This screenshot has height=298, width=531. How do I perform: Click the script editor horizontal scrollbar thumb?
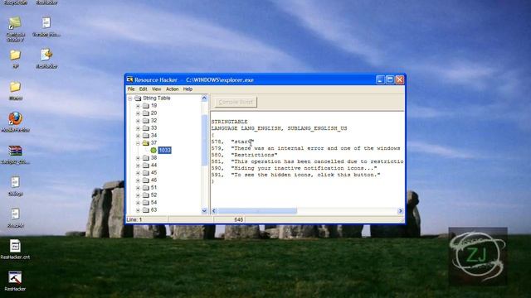[x=257, y=211]
